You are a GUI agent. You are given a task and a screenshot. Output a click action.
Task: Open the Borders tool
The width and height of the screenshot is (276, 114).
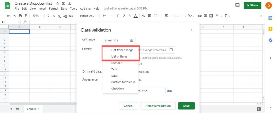149,16
